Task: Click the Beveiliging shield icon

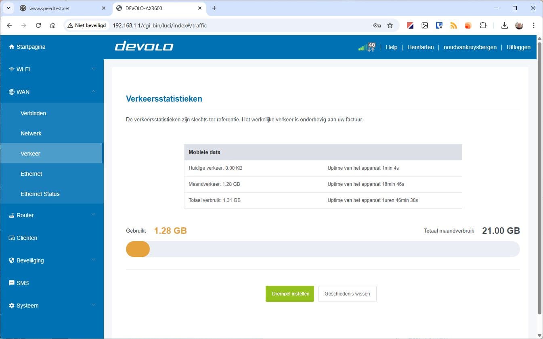Action: coord(11,260)
